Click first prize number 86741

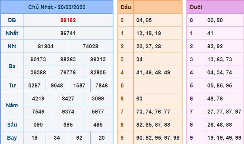[68, 33]
